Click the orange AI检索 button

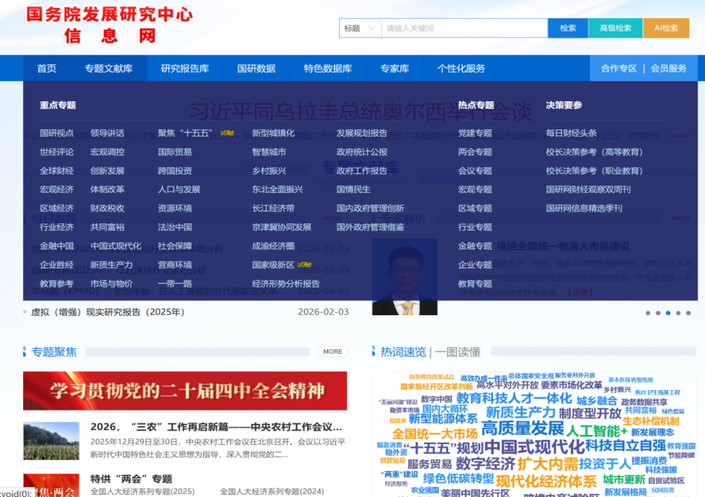[665, 28]
